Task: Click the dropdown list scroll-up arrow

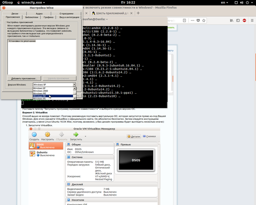Action: [x=75, y=88]
